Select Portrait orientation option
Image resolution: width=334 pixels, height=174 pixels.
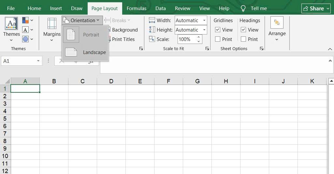pyautogui.click(x=85, y=34)
